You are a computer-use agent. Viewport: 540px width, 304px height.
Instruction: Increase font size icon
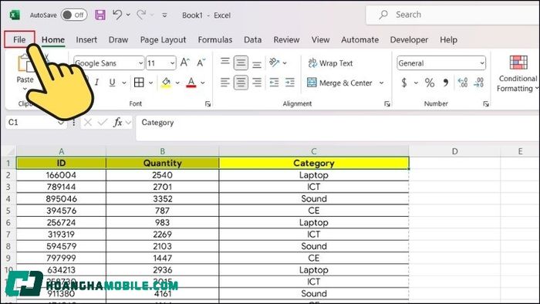tap(185, 62)
